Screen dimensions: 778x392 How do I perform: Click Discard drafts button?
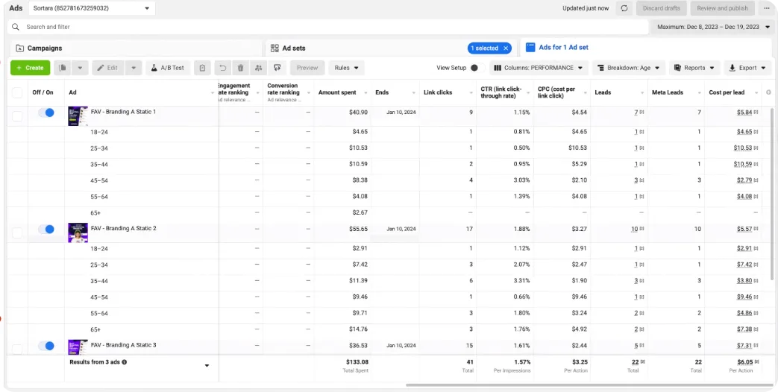click(662, 8)
